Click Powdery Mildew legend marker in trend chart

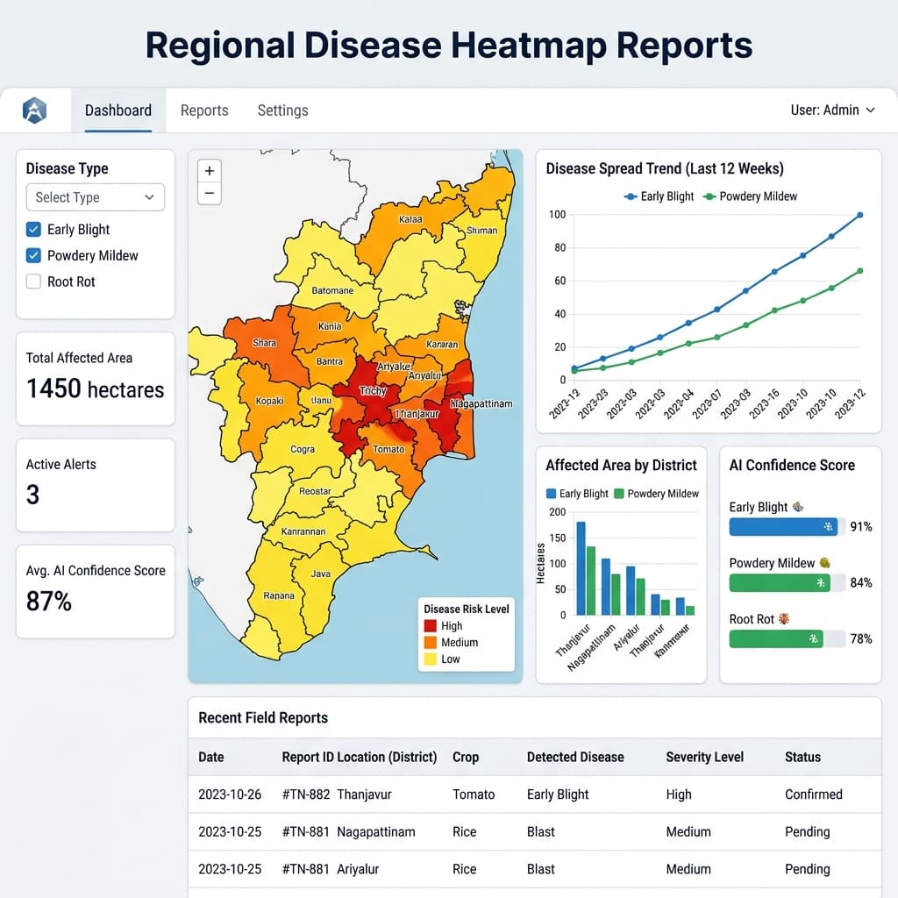[709, 196]
